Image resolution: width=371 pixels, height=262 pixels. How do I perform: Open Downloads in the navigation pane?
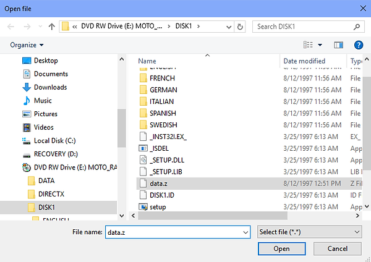(x=51, y=87)
